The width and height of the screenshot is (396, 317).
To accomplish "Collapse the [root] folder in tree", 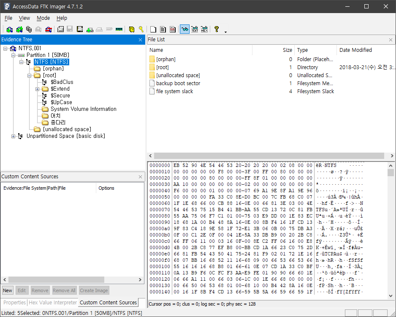I will 29,75.
